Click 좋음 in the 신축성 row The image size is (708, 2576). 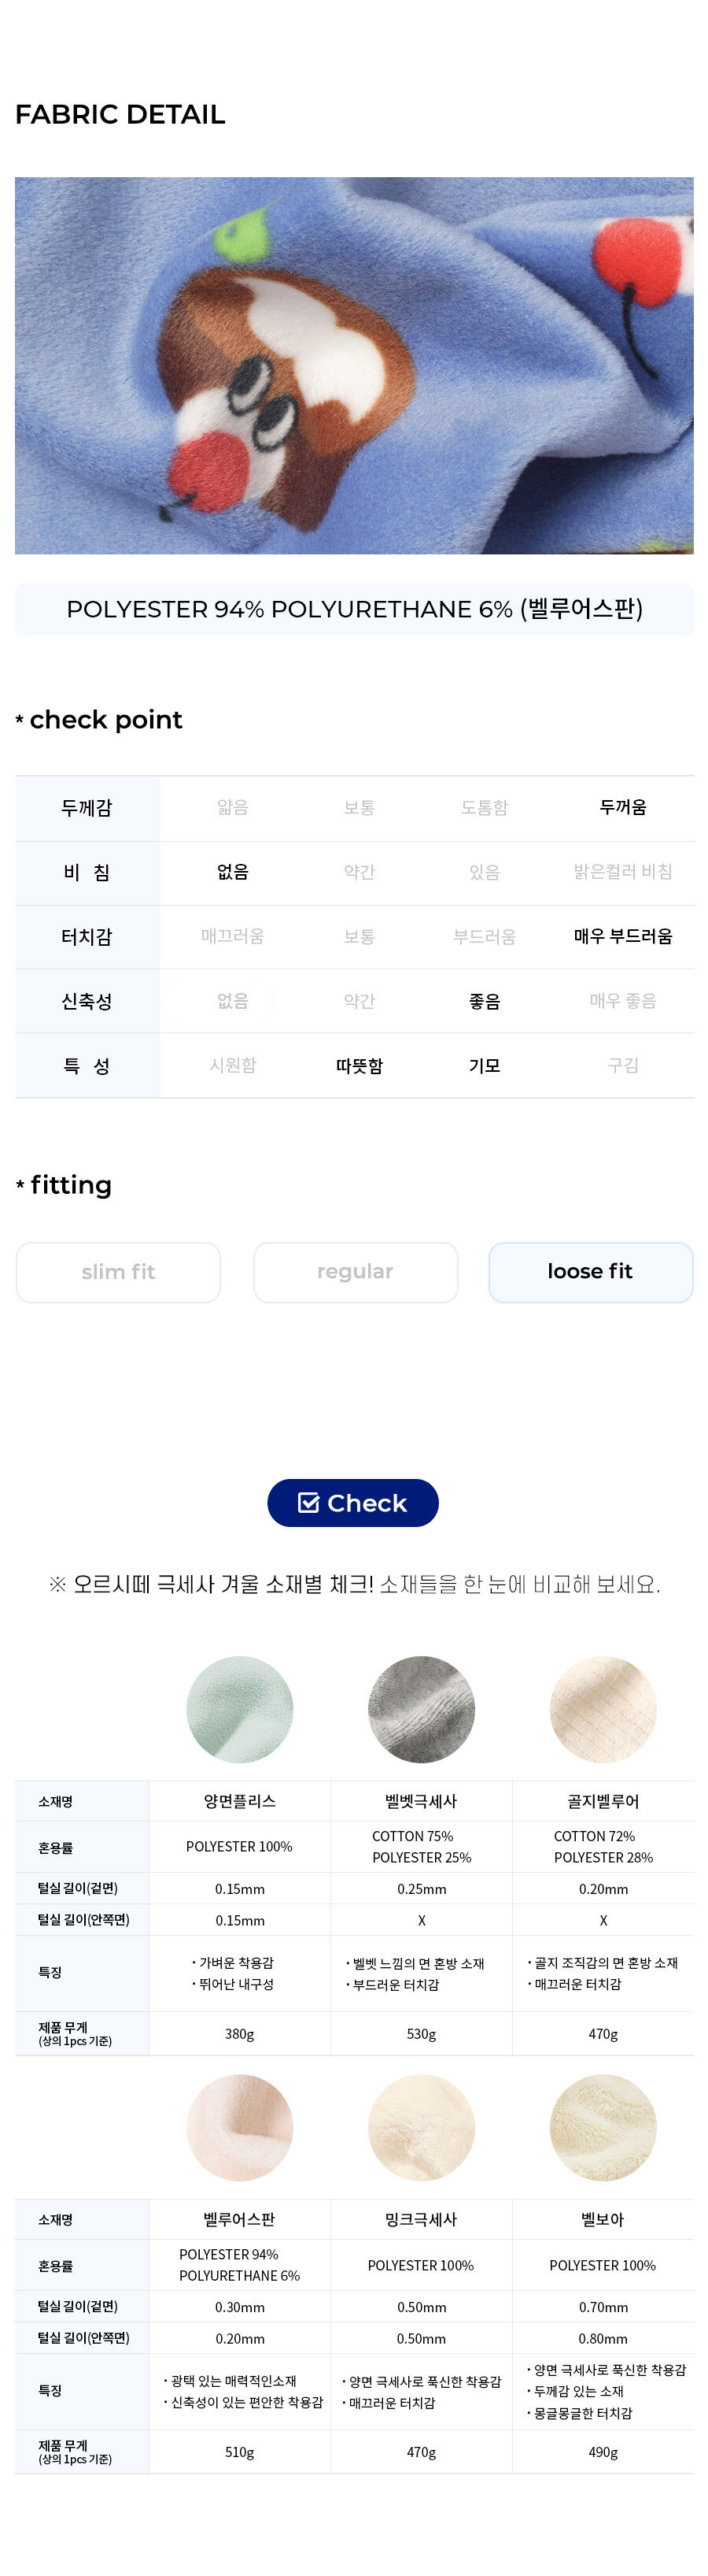[x=485, y=1000]
